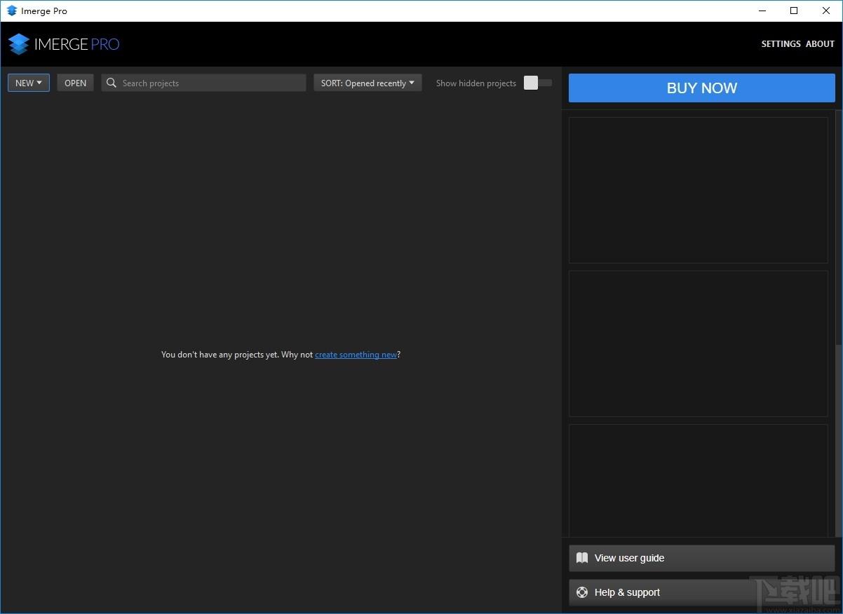Image resolution: width=843 pixels, height=614 pixels.
Task: Open the SORT: Opened recently dropdown
Action: click(367, 83)
